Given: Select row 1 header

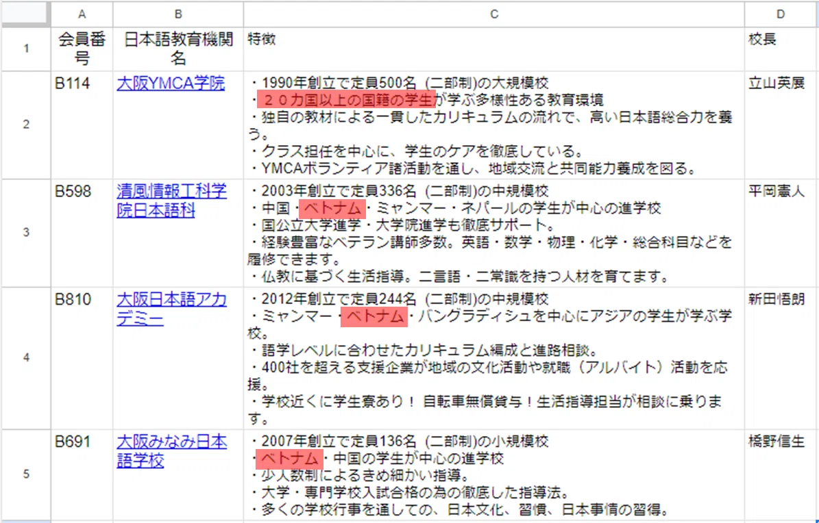Looking at the screenshot, I should click(x=26, y=49).
